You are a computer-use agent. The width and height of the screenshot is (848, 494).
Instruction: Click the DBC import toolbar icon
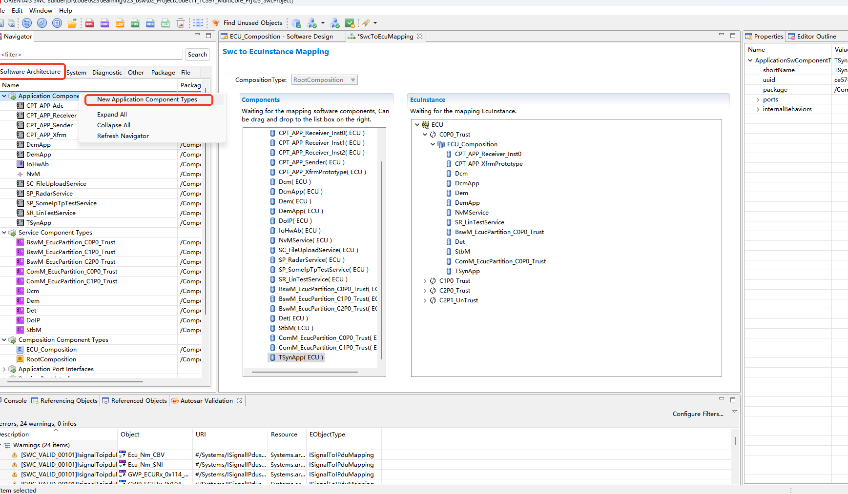[x=105, y=23]
